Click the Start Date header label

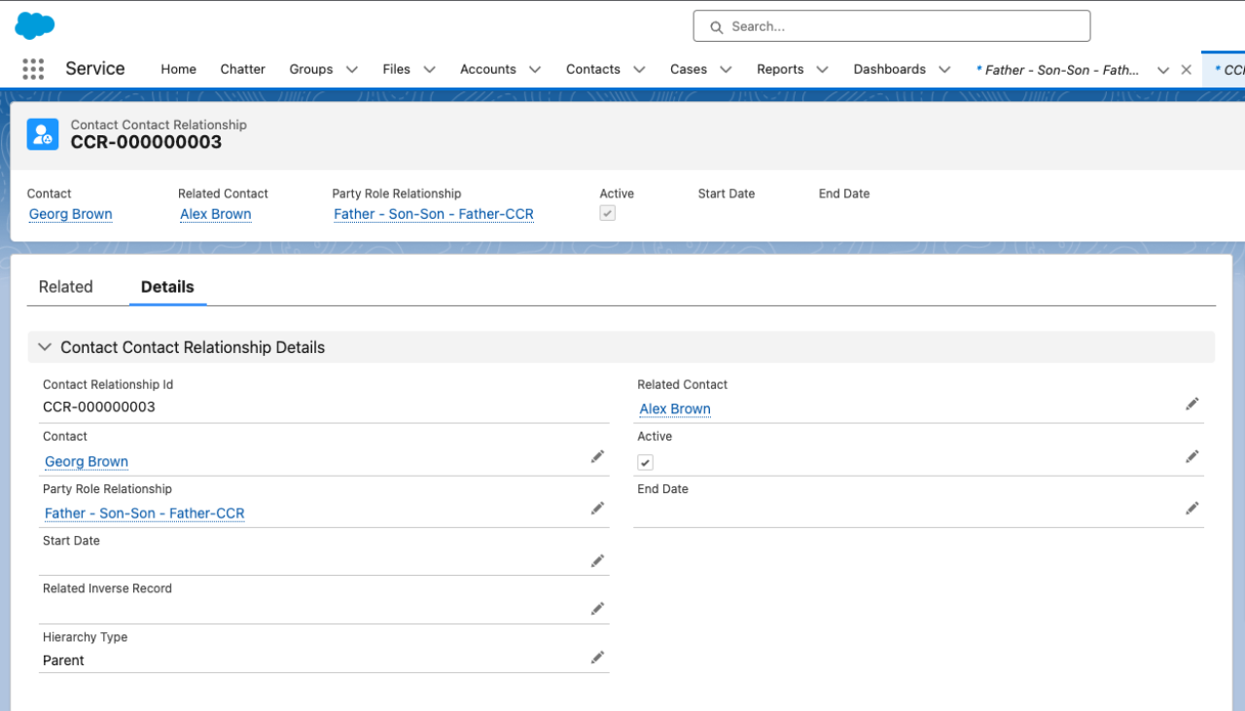point(727,194)
